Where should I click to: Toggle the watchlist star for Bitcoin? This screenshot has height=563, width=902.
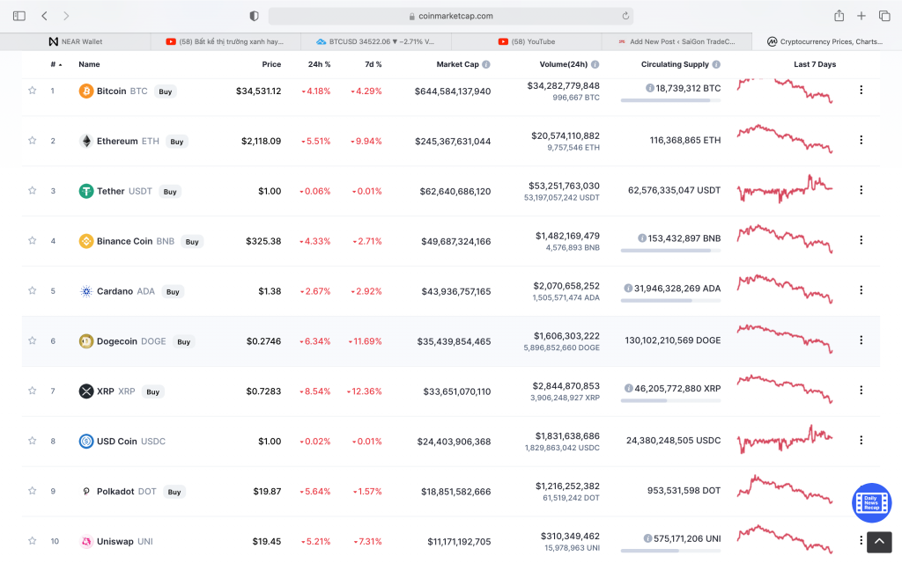[33, 91]
